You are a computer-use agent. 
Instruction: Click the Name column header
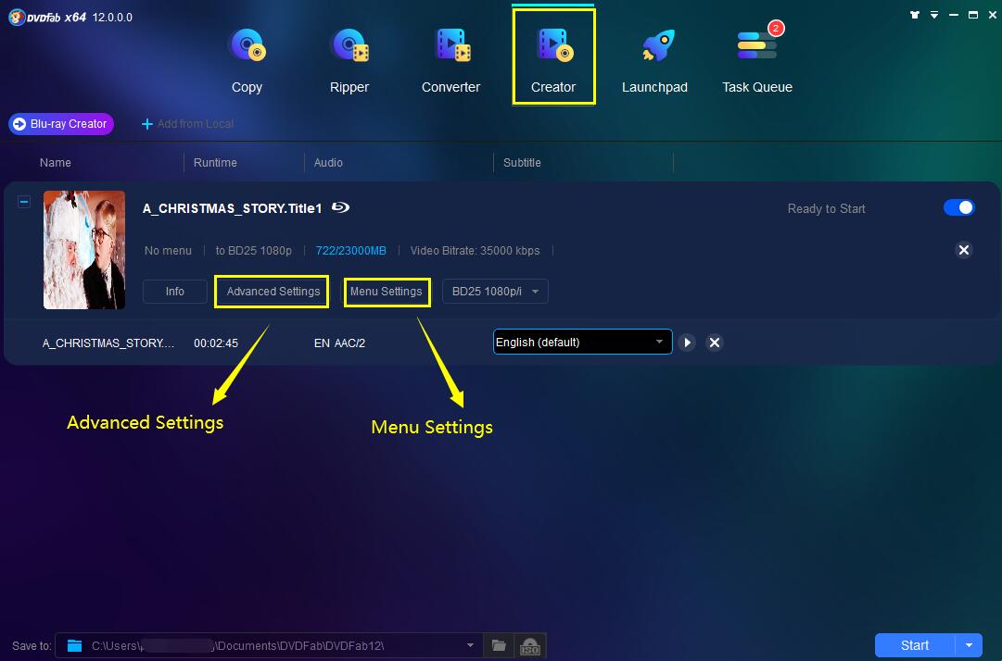click(55, 163)
